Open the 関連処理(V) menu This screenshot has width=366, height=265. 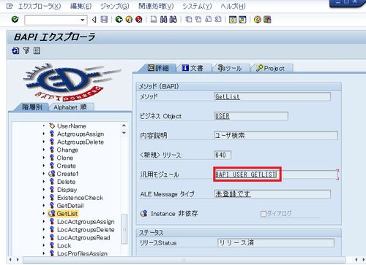click(156, 6)
